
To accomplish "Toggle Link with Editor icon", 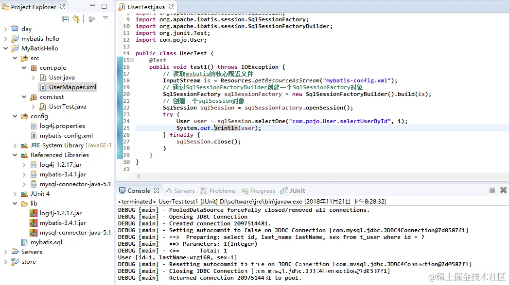I will 76,19.
